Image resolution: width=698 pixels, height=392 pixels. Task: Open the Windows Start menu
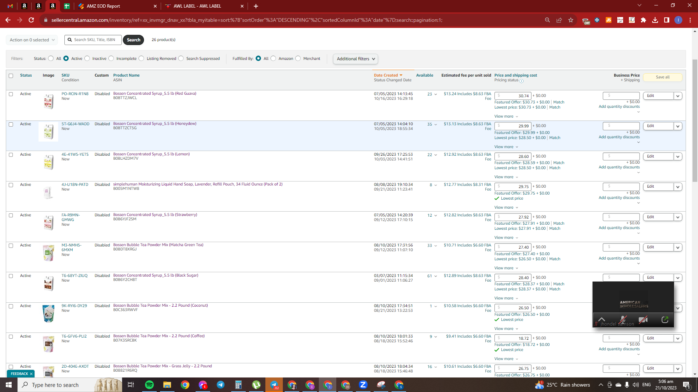(9, 385)
